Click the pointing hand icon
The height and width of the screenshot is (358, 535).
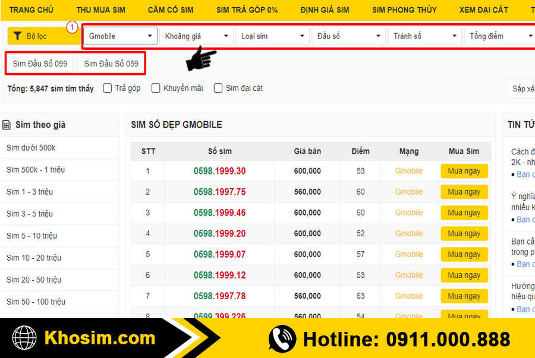click(x=201, y=59)
